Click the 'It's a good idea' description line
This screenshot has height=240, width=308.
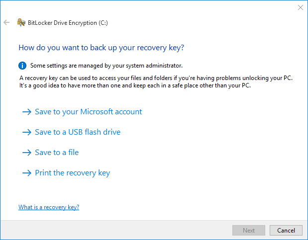click(x=135, y=85)
